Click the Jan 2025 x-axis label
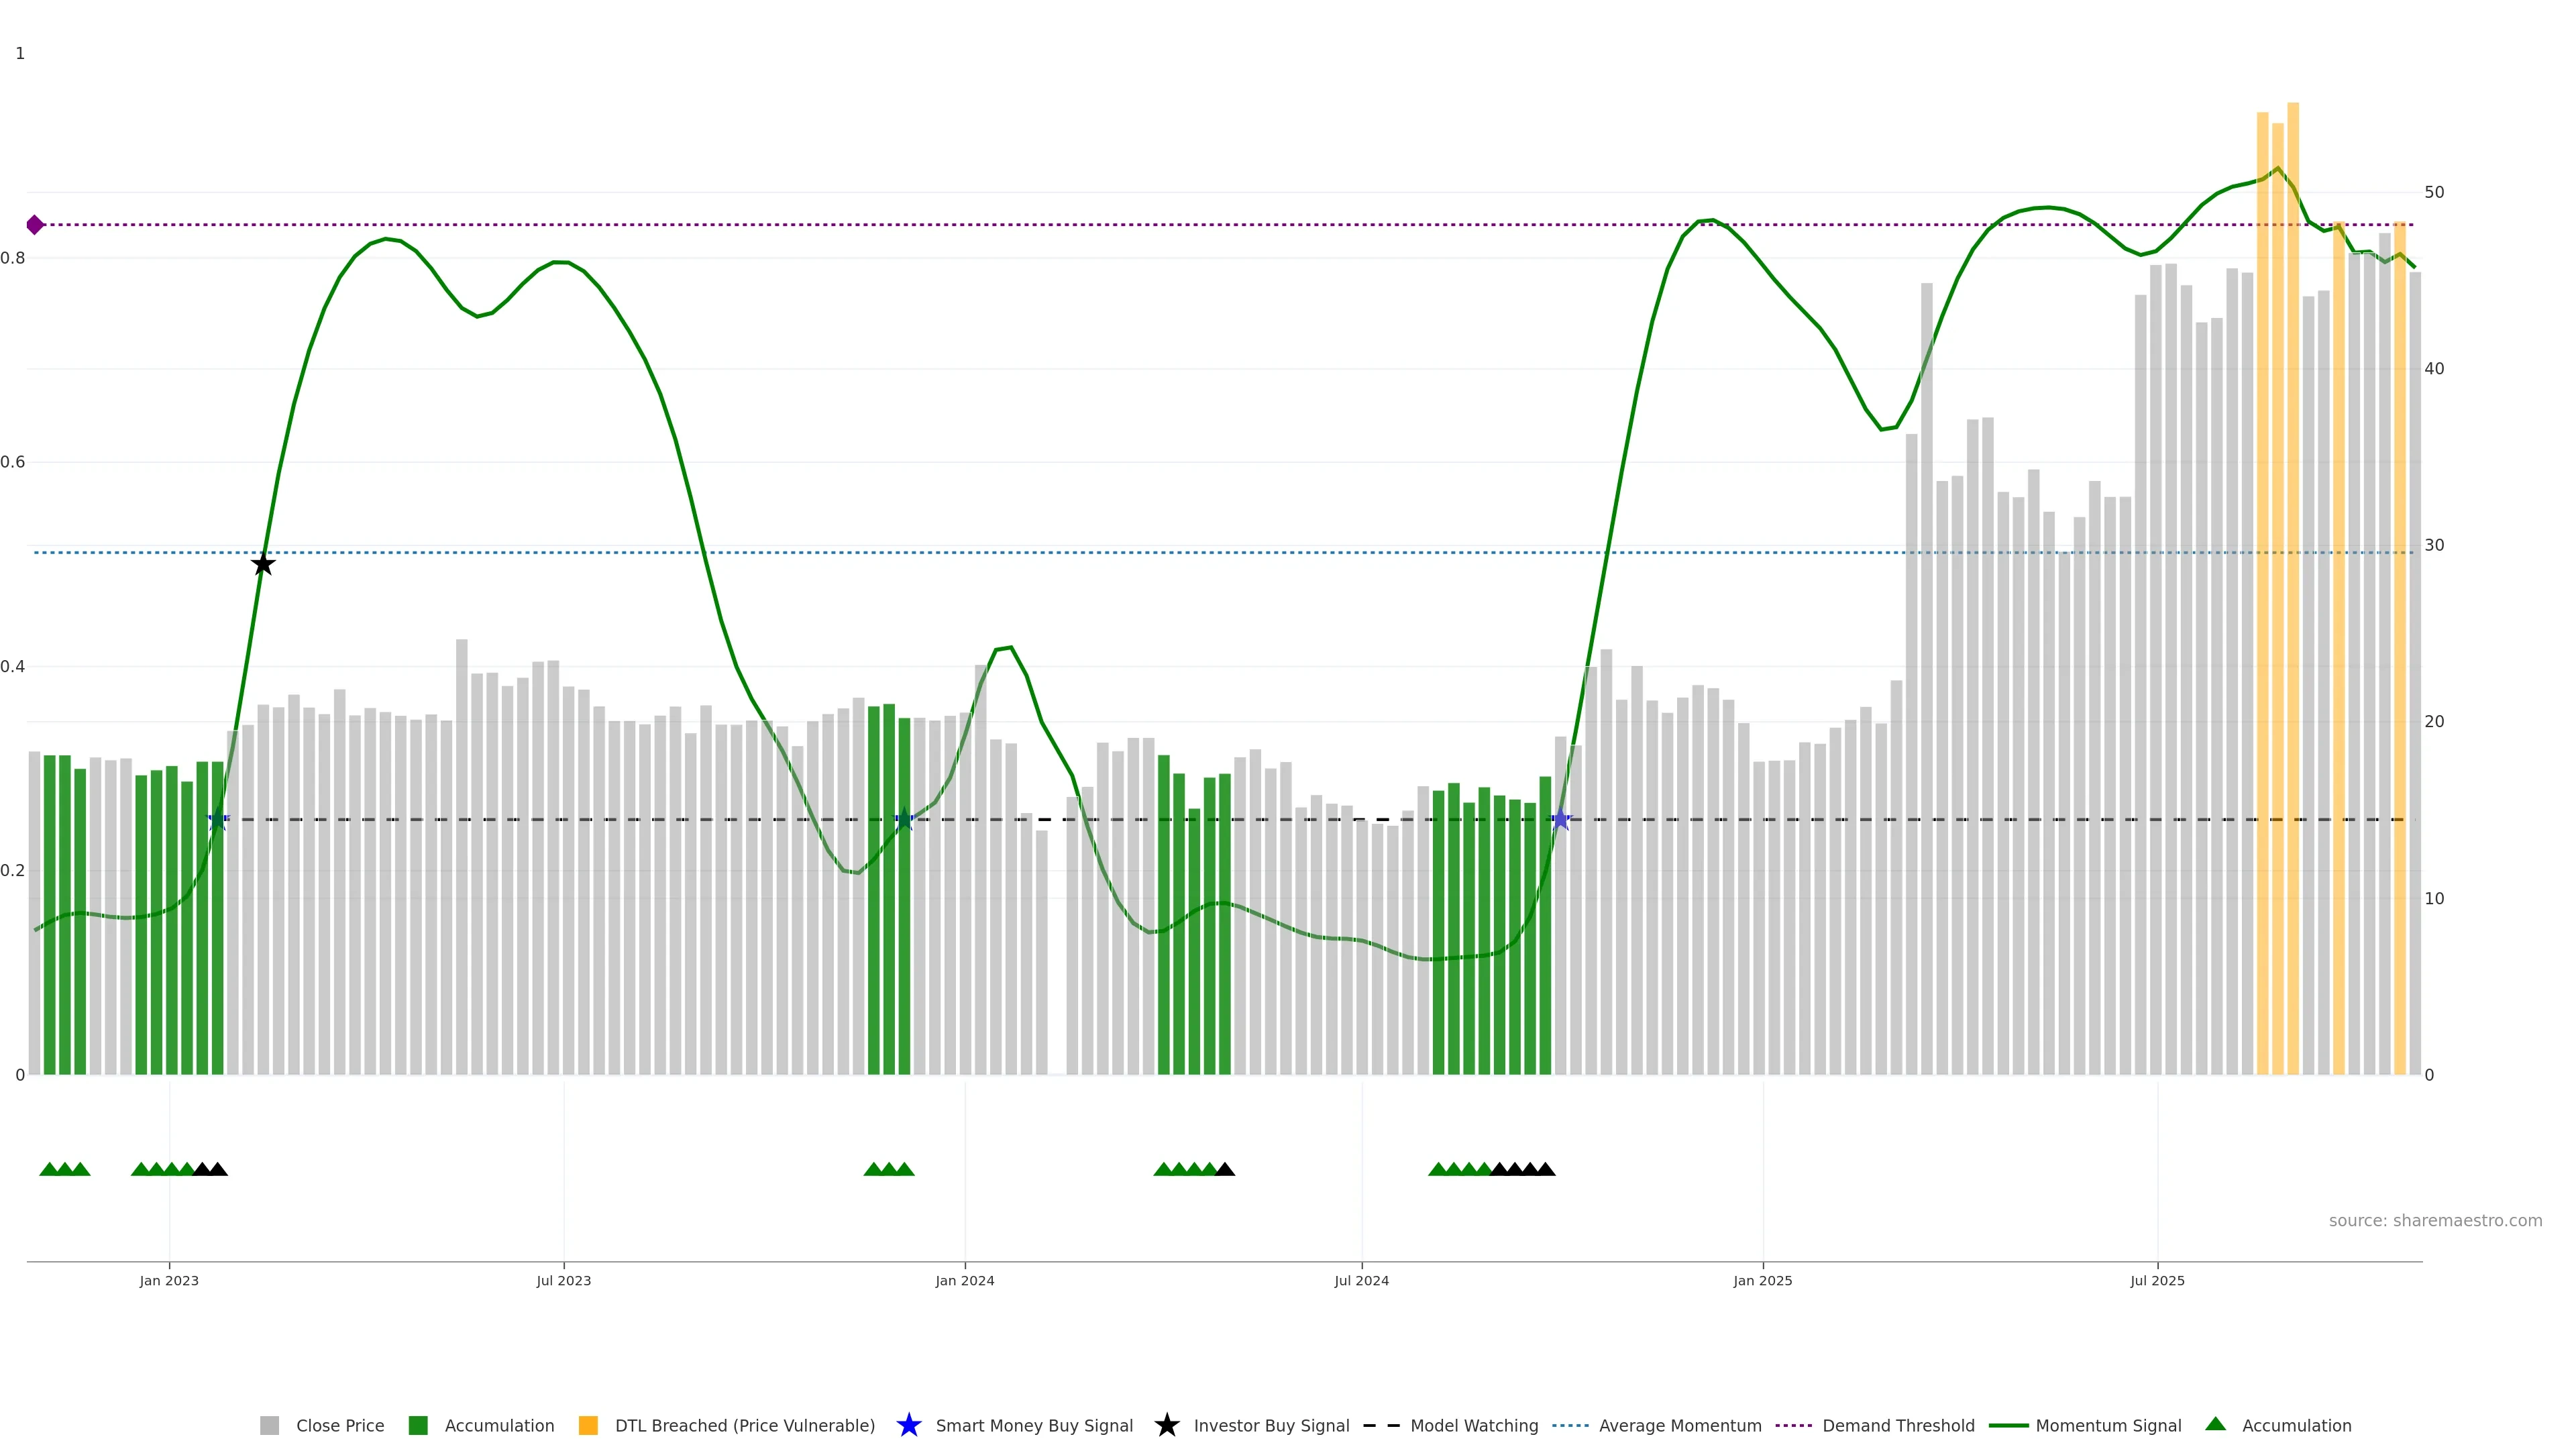2576x1449 pixels. [x=1762, y=1280]
